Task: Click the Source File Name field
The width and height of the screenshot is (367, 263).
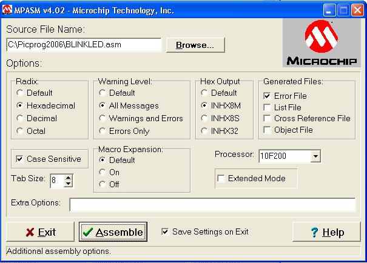Action: pyautogui.click(x=84, y=45)
